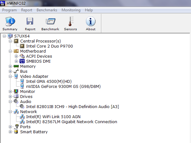Image resolution: width=191 pixels, height=143 pixels.
Task: Open the Monitoring menu
Action: (x=71, y=10)
